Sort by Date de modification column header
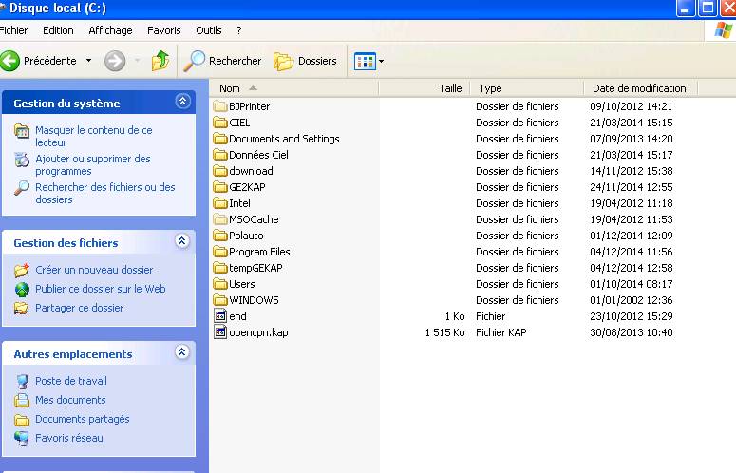Screen dimensions: 736x473 click(640, 88)
